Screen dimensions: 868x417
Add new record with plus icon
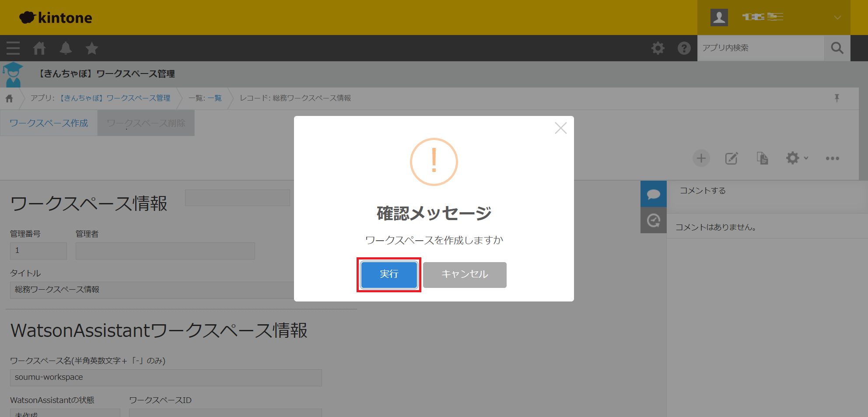(701, 158)
